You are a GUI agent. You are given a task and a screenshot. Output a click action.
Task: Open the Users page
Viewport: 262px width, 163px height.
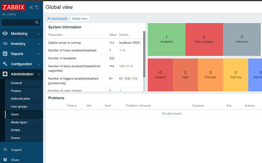point(24,114)
